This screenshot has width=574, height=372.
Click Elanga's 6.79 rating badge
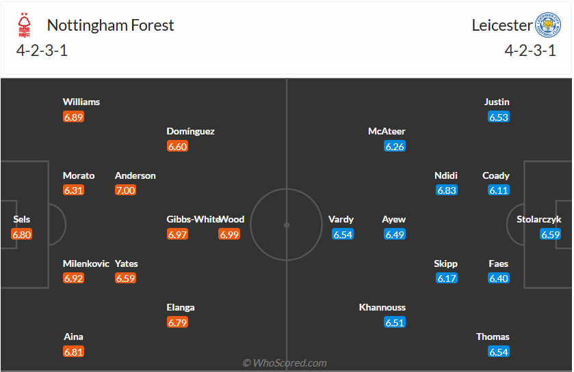177,323
